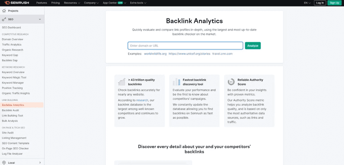Image resolution: width=344 pixels, height=165 pixels.
Task: Collapse the SEO section chevron
Action: 40,19
